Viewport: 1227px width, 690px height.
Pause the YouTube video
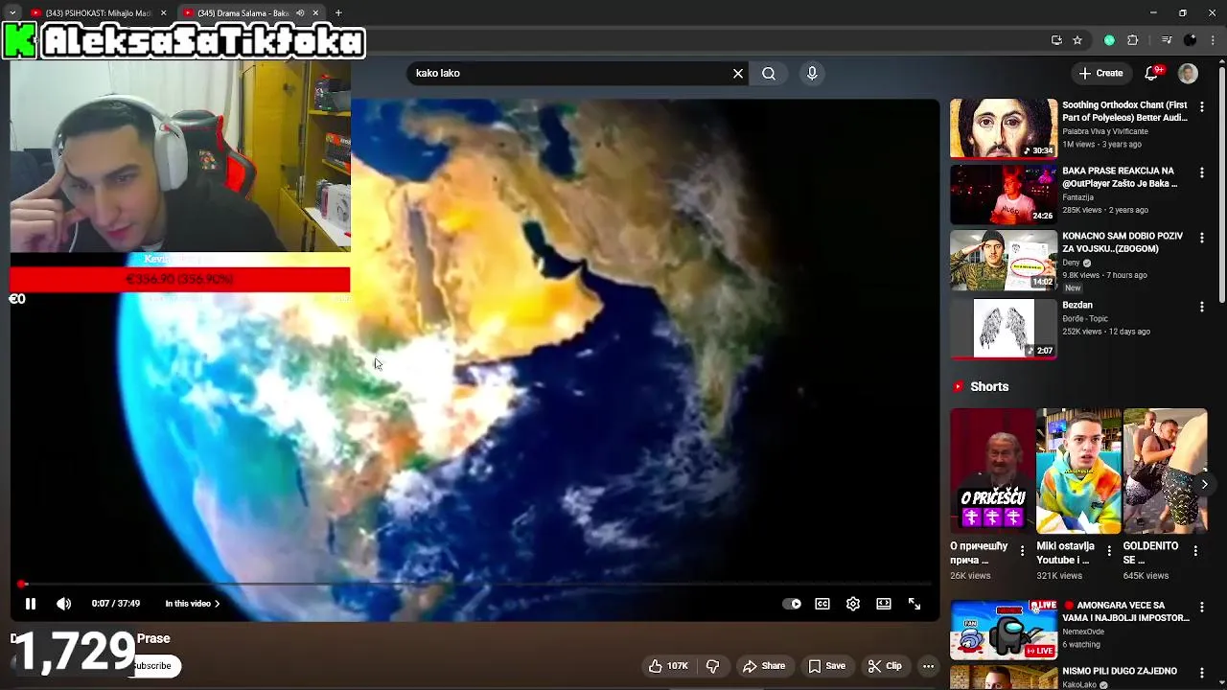pyautogui.click(x=30, y=604)
